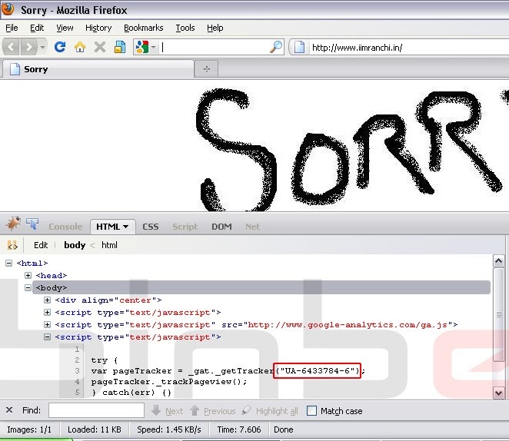Viewport: 509px width, 441px height.
Task: Click the Done status text
Action: (284, 429)
